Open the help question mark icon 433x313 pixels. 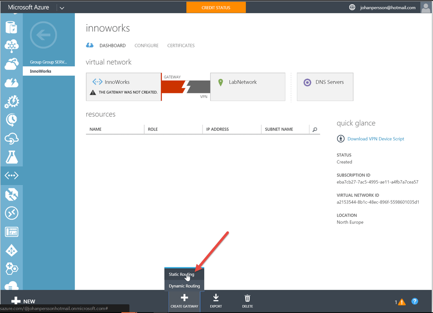click(414, 302)
